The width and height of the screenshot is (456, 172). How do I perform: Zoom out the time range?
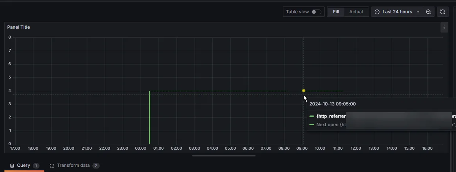click(x=428, y=12)
